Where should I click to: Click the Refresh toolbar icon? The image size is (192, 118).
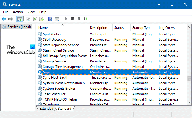point(35,19)
